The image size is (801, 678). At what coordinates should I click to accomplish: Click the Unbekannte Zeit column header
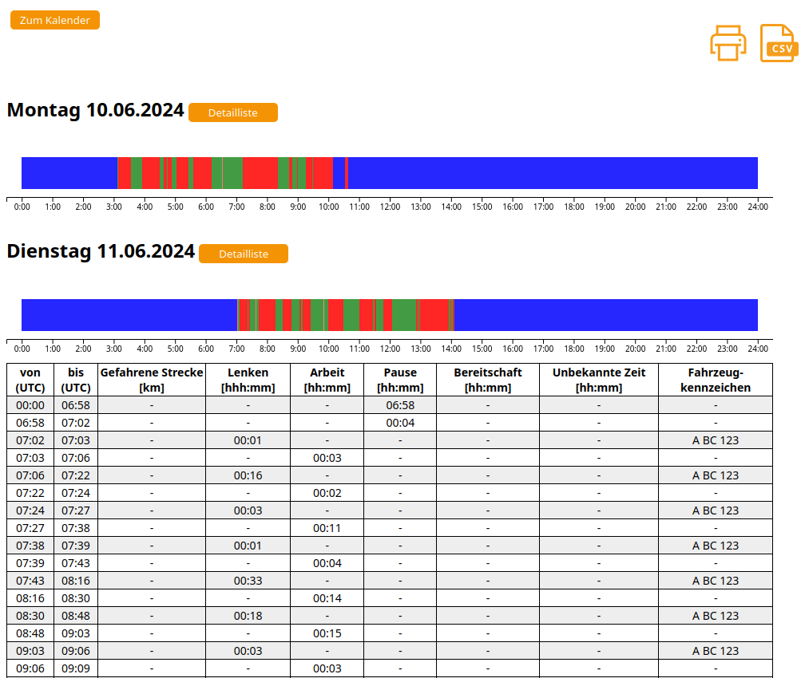(x=598, y=380)
